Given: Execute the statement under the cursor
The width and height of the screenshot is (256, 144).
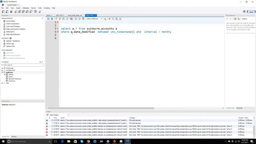Looking at the screenshot, I should pyautogui.click(x=60, y=19).
